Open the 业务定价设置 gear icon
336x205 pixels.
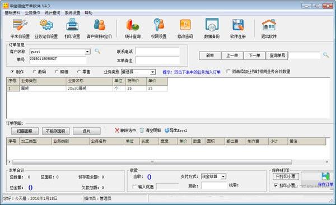tap(46, 25)
